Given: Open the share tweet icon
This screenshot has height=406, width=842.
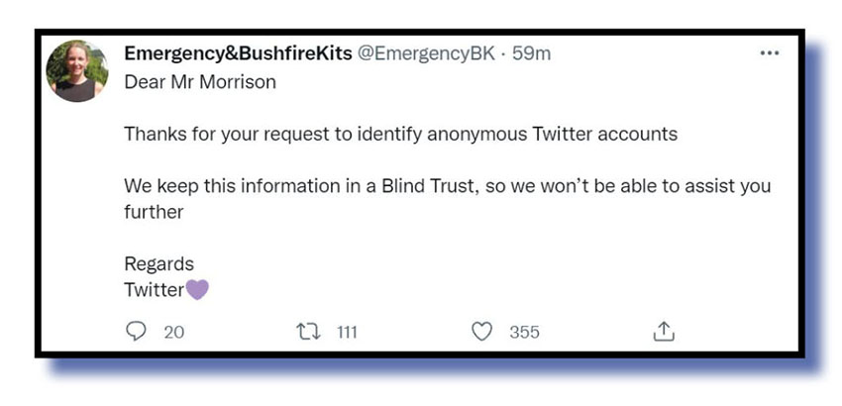Looking at the screenshot, I should click(x=664, y=332).
